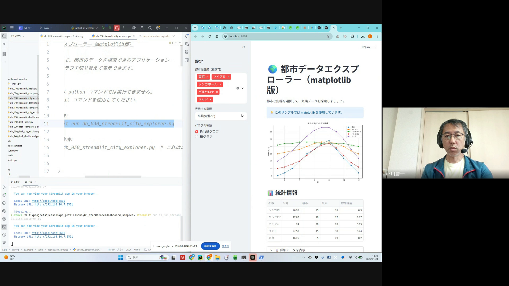Viewport: 509px width, 286px height.
Task: Collapse the Streamlit sidebar with double chevron
Action: (x=243, y=47)
